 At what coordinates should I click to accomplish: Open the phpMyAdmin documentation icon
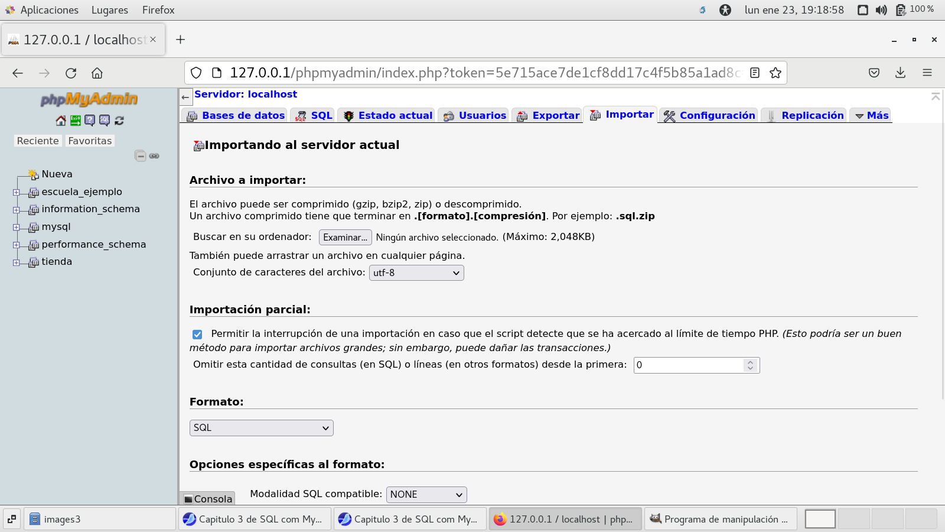90,121
